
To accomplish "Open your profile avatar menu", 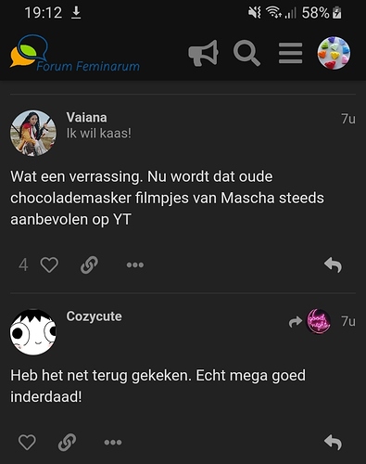I will pos(334,53).
